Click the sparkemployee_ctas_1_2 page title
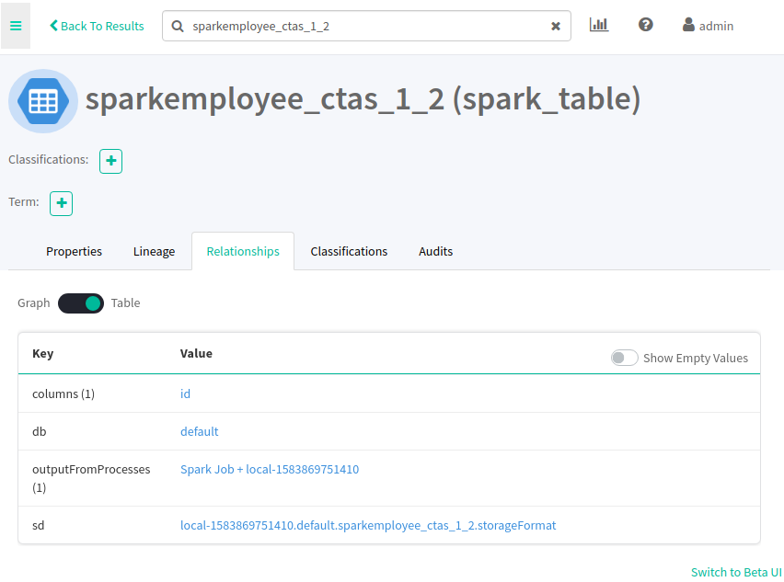784x582 pixels. [x=363, y=99]
